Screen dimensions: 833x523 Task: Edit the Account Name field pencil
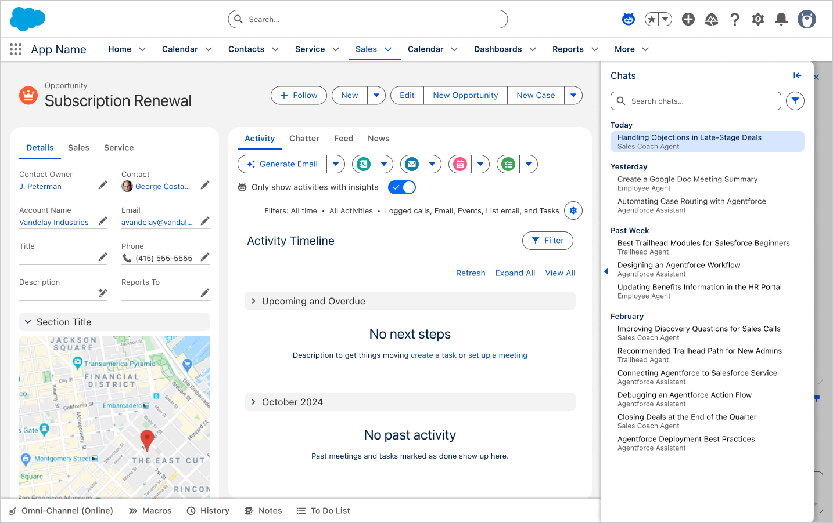click(103, 221)
